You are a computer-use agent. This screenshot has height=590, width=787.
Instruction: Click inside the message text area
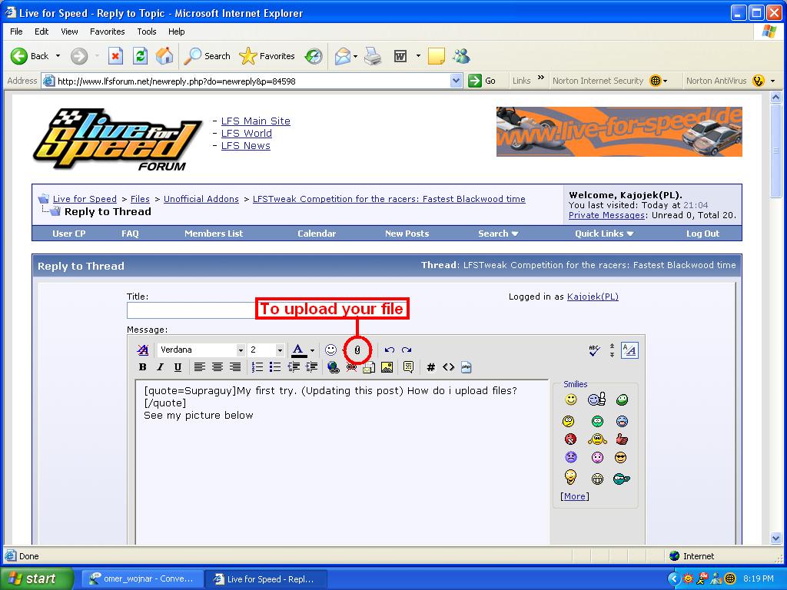click(342, 462)
